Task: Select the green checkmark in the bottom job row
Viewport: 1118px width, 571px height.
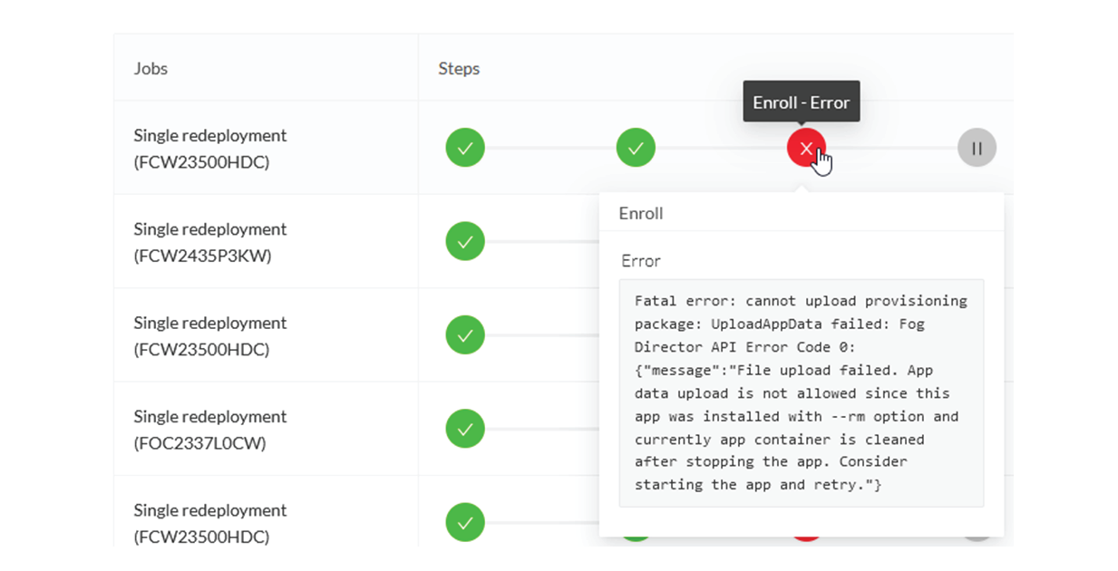Action: coord(465,522)
